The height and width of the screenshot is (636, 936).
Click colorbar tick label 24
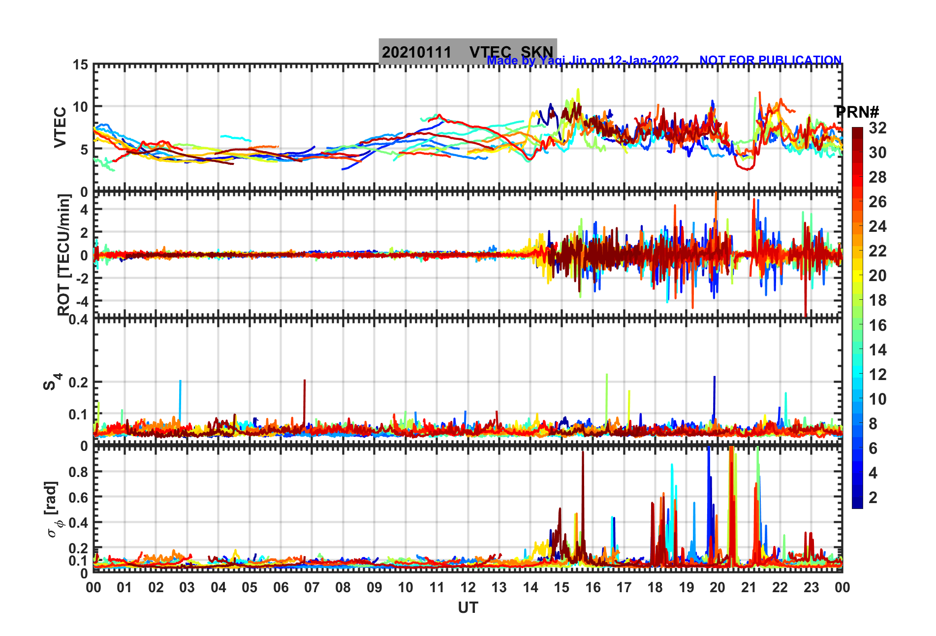tap(877, 226)
